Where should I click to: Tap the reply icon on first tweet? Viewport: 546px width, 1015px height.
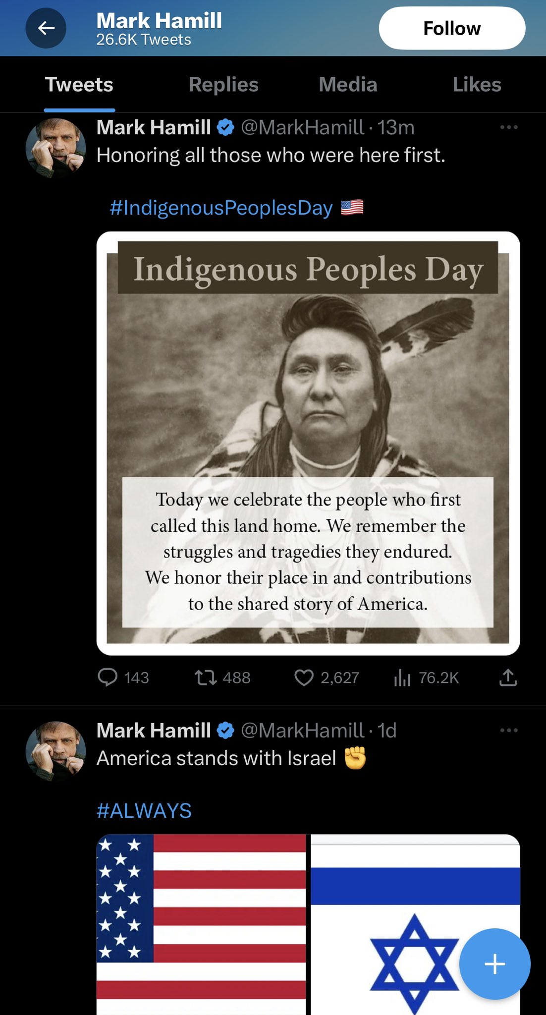[108, 677]
